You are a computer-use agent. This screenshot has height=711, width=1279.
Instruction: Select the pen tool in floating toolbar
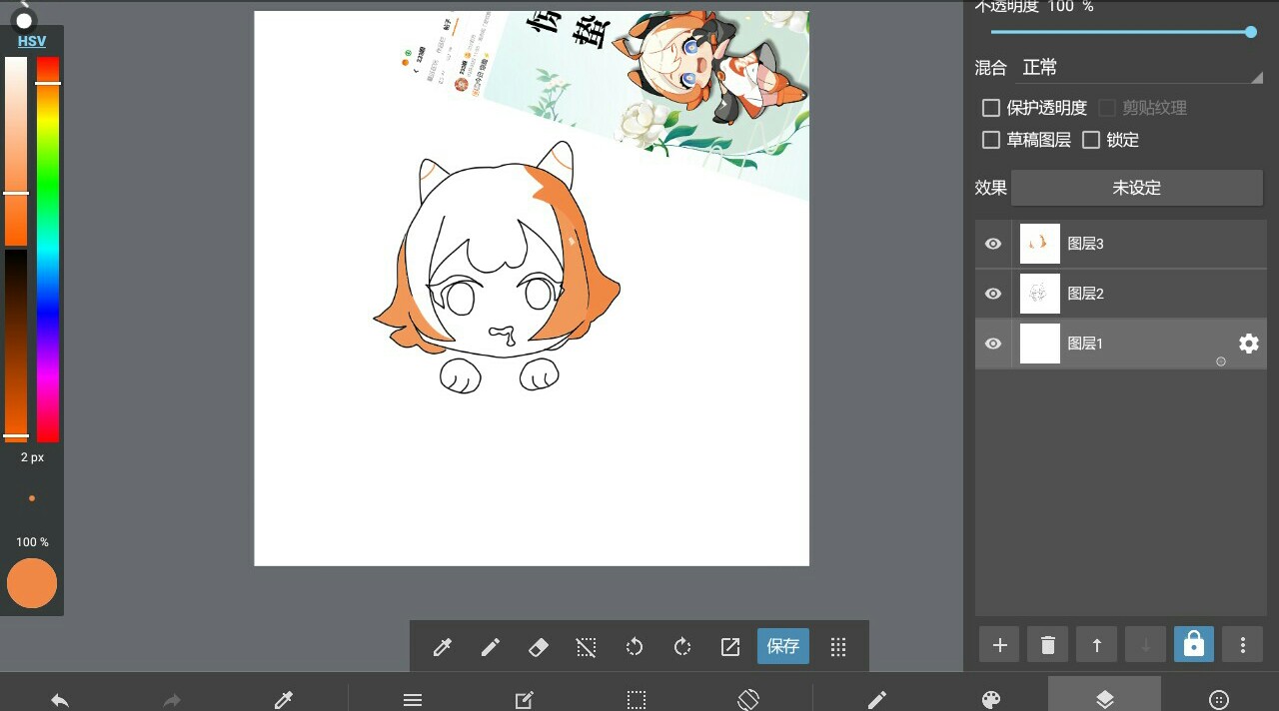490,647
